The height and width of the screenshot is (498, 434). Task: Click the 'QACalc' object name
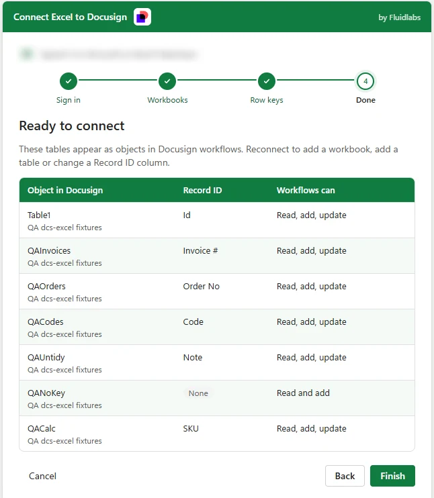42,428
